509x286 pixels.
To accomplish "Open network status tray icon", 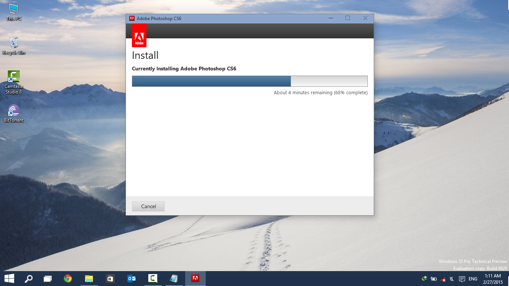I will coord(443,279).
